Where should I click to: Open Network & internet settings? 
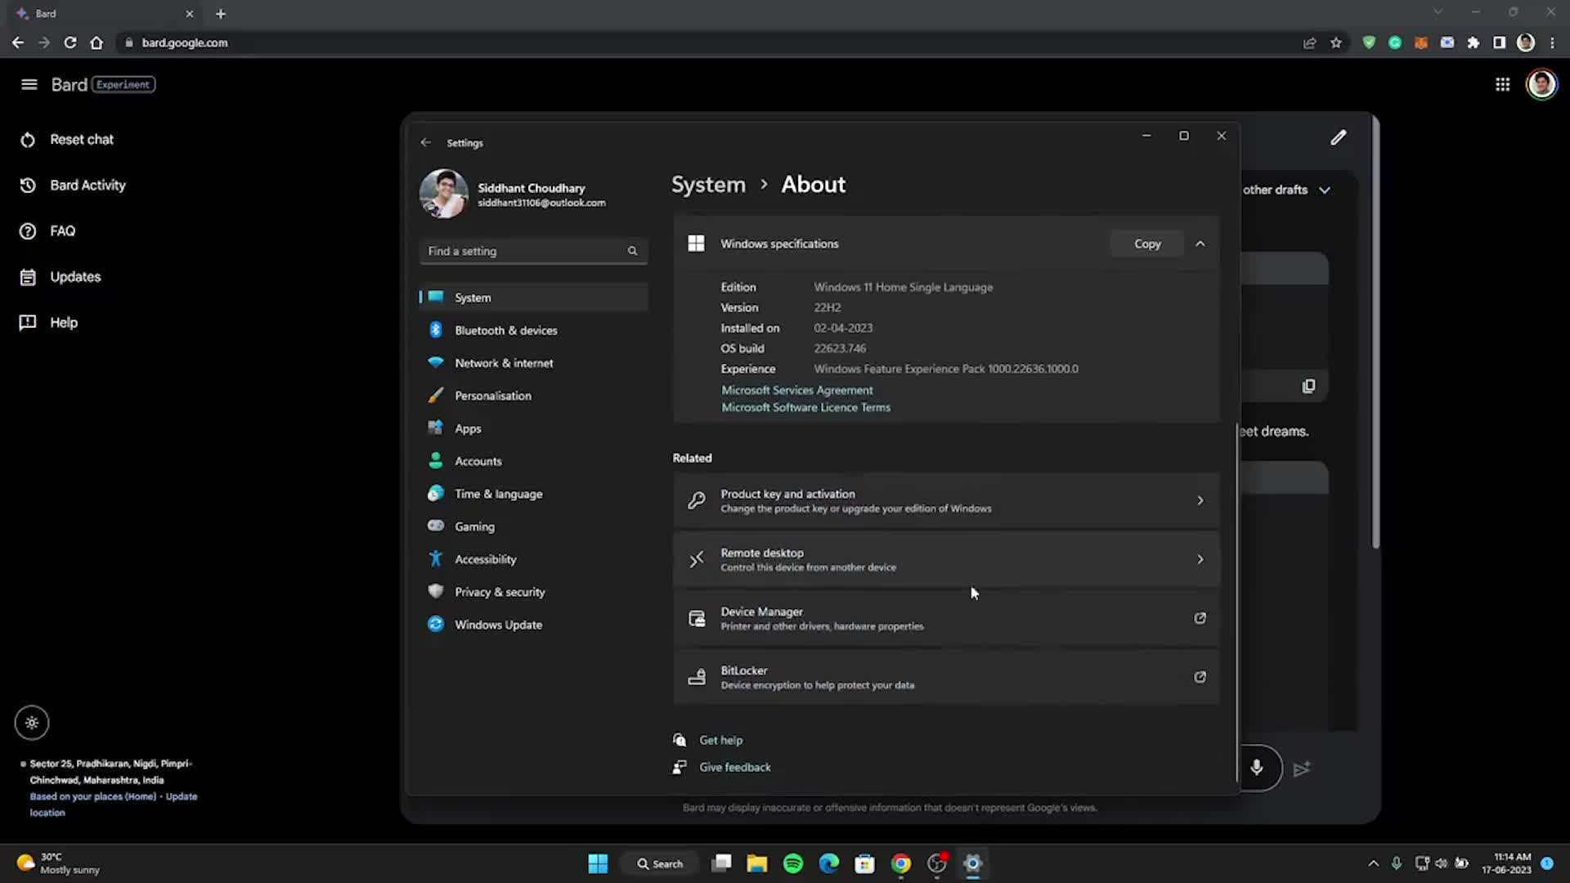coord(533,363)
